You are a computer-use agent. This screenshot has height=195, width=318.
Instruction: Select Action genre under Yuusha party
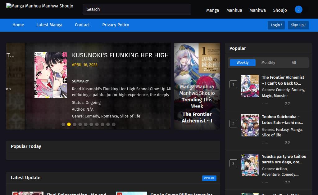[281, 169]
